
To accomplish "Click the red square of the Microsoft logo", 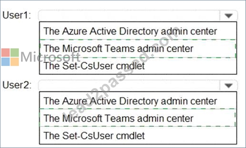I will pyautogui.click(x=6, y=53).
